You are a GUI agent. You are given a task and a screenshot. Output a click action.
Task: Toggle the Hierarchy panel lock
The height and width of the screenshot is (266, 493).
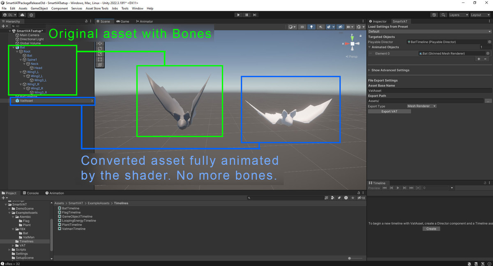86,21
